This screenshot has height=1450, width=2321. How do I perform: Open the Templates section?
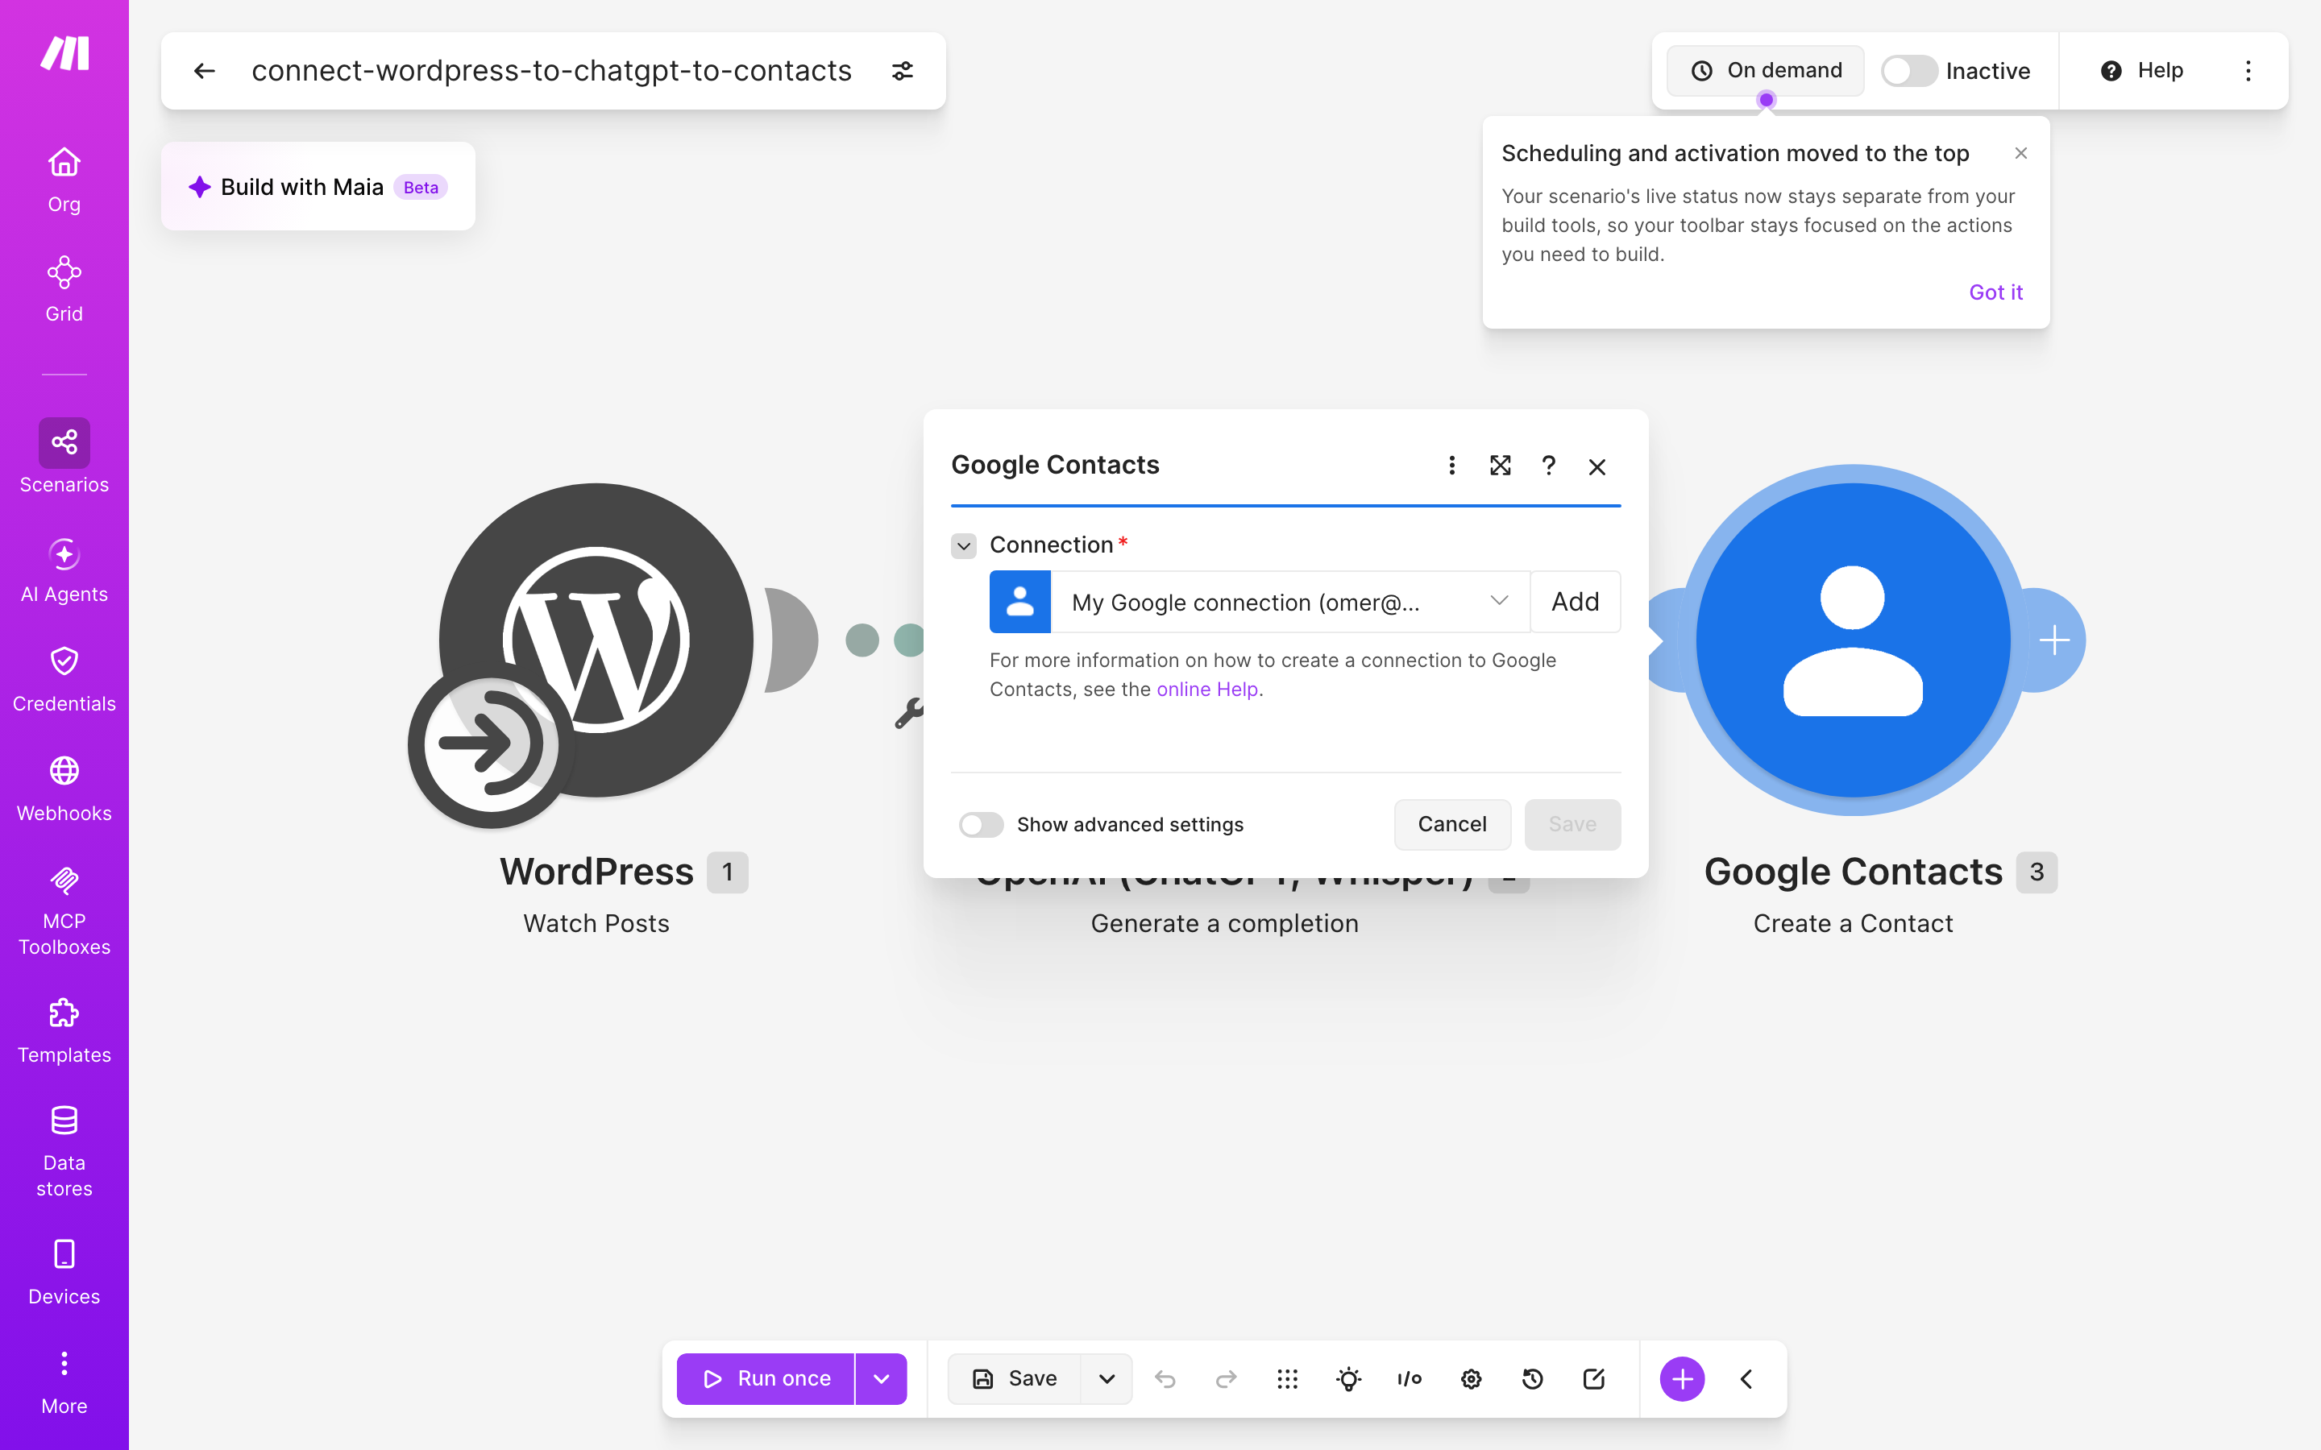[x=64, y=1031]
